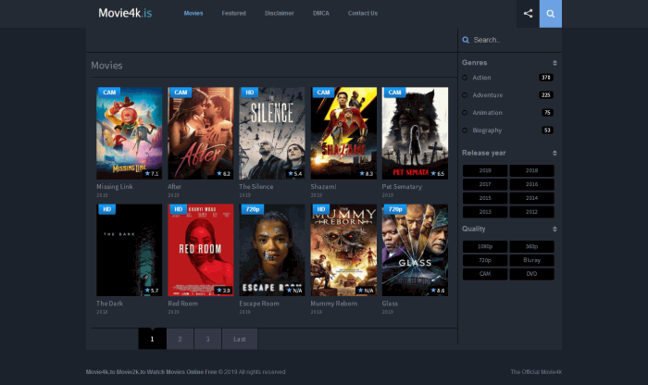This screenshot has width=648, height=385.
Task: Select the Animation genre radio button
Action: 465,113
